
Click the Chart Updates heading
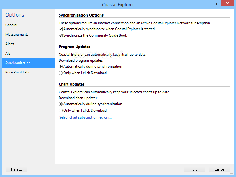click(x=71, y=84)
